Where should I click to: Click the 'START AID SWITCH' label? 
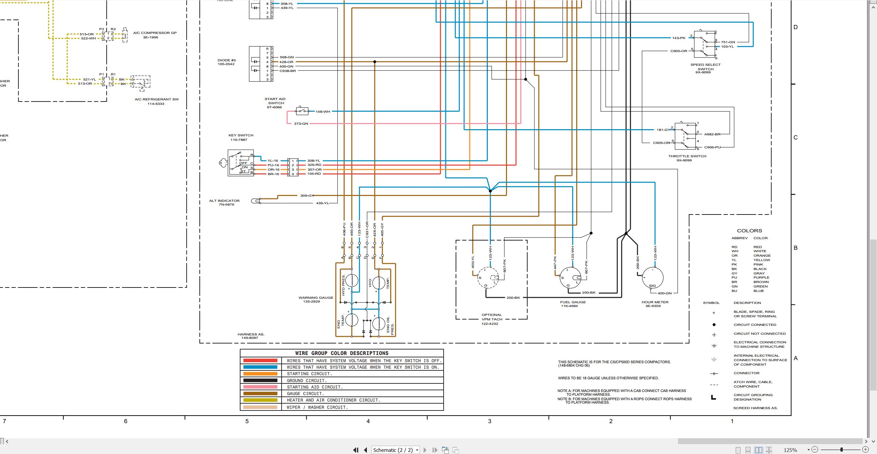(275, 101)
